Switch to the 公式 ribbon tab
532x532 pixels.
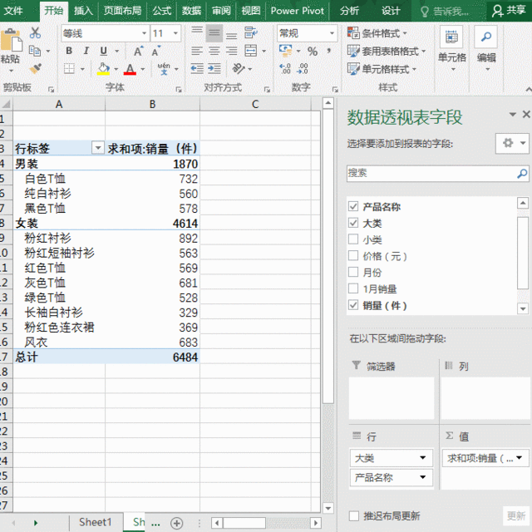[x=162, y=11]
